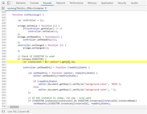The width and height of the screenshot is (147, 114).
Task: Go to the Memory tab
Action: pyautogui.click(x=92, y=3)
